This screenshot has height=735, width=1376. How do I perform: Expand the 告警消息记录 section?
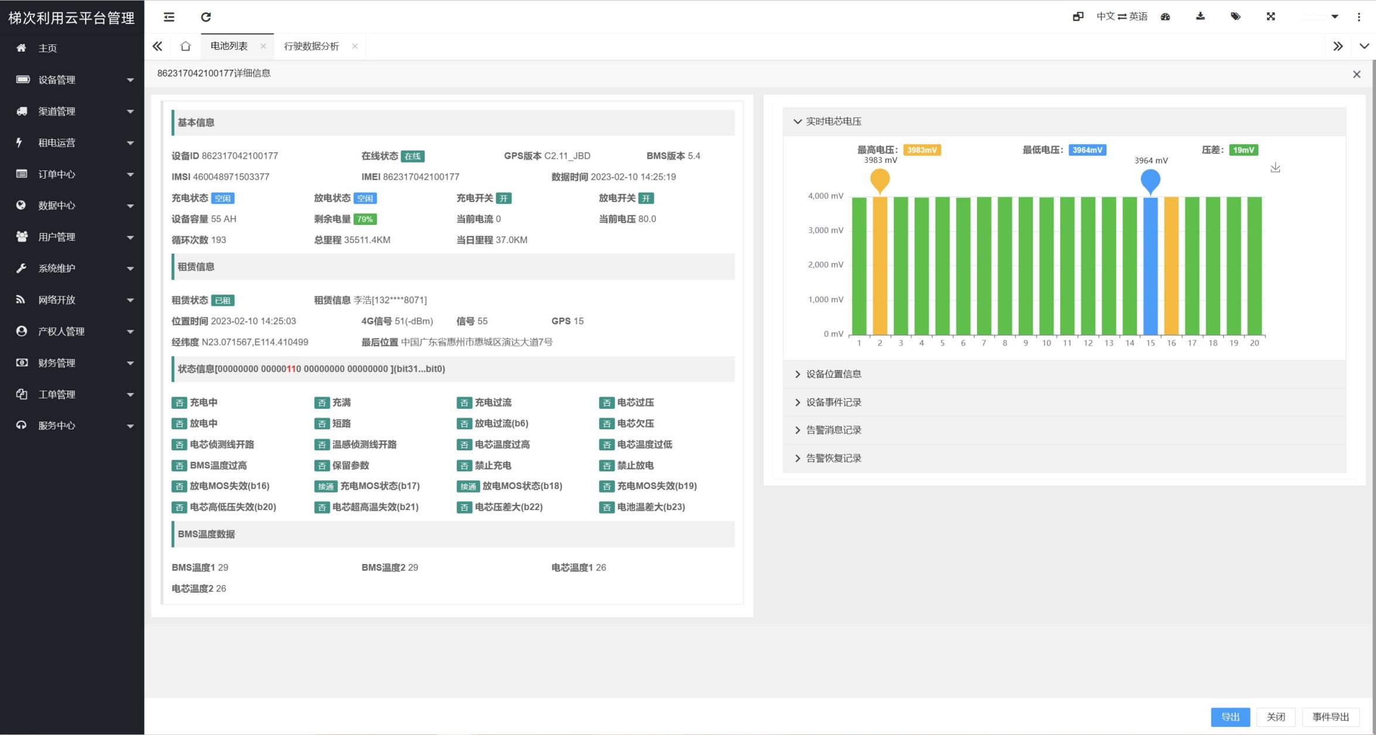click(x=1064, y=430)
